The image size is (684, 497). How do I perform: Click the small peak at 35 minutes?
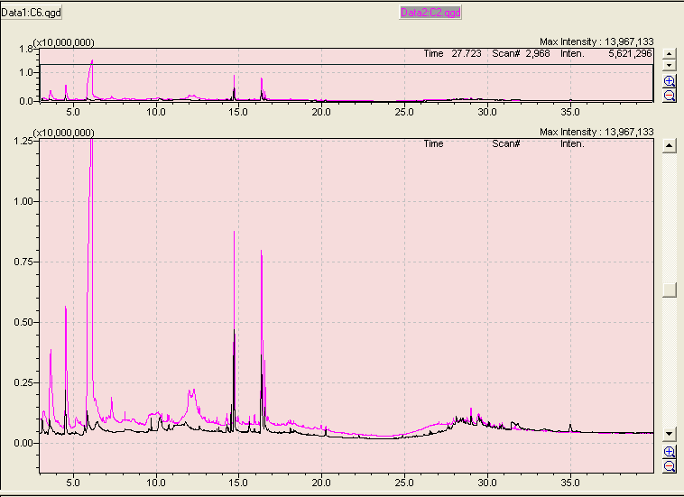point(570,426)
